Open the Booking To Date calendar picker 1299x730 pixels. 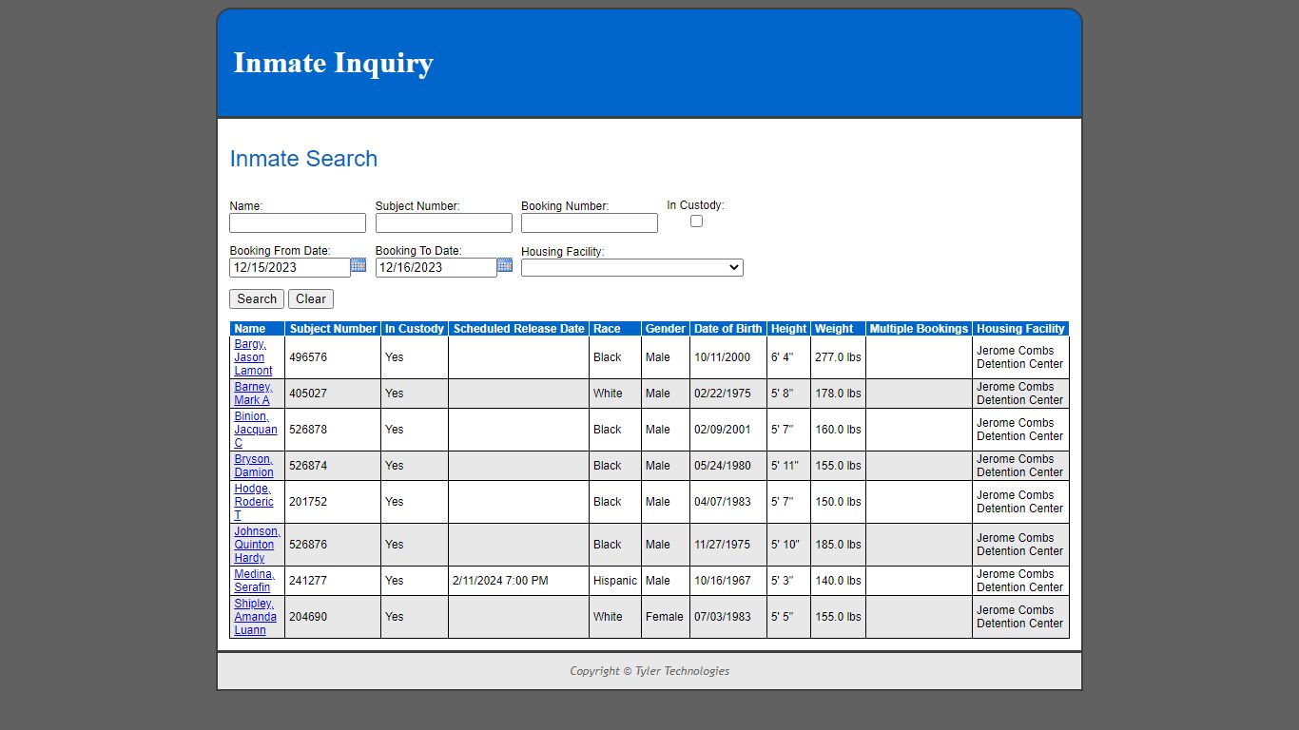pyautogui.click(x=505, y=265)
